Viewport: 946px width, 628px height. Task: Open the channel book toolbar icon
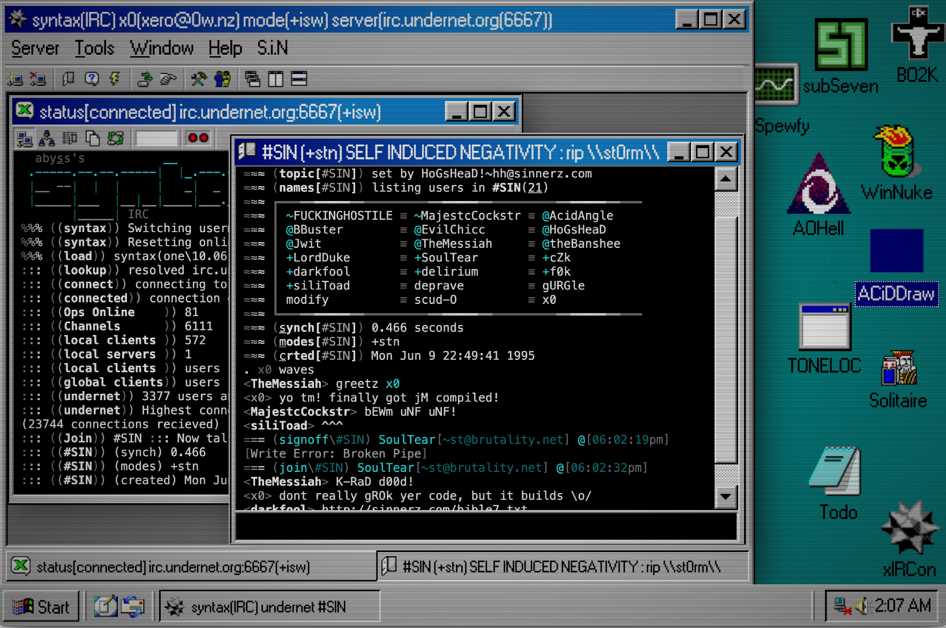[x=69, y=79]
